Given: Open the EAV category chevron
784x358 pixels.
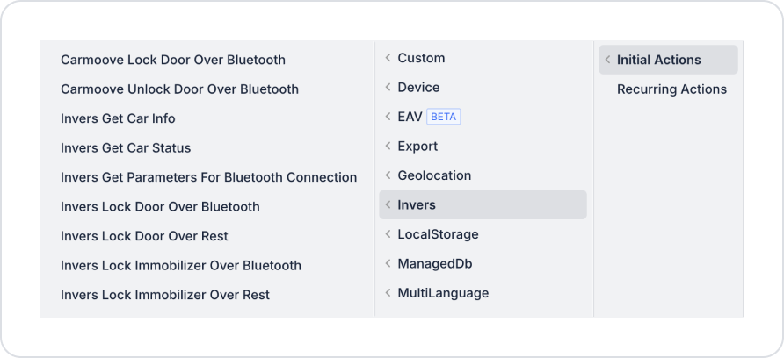Looking at the screenshot, I should pyautogui.click(x=388, y=117).
